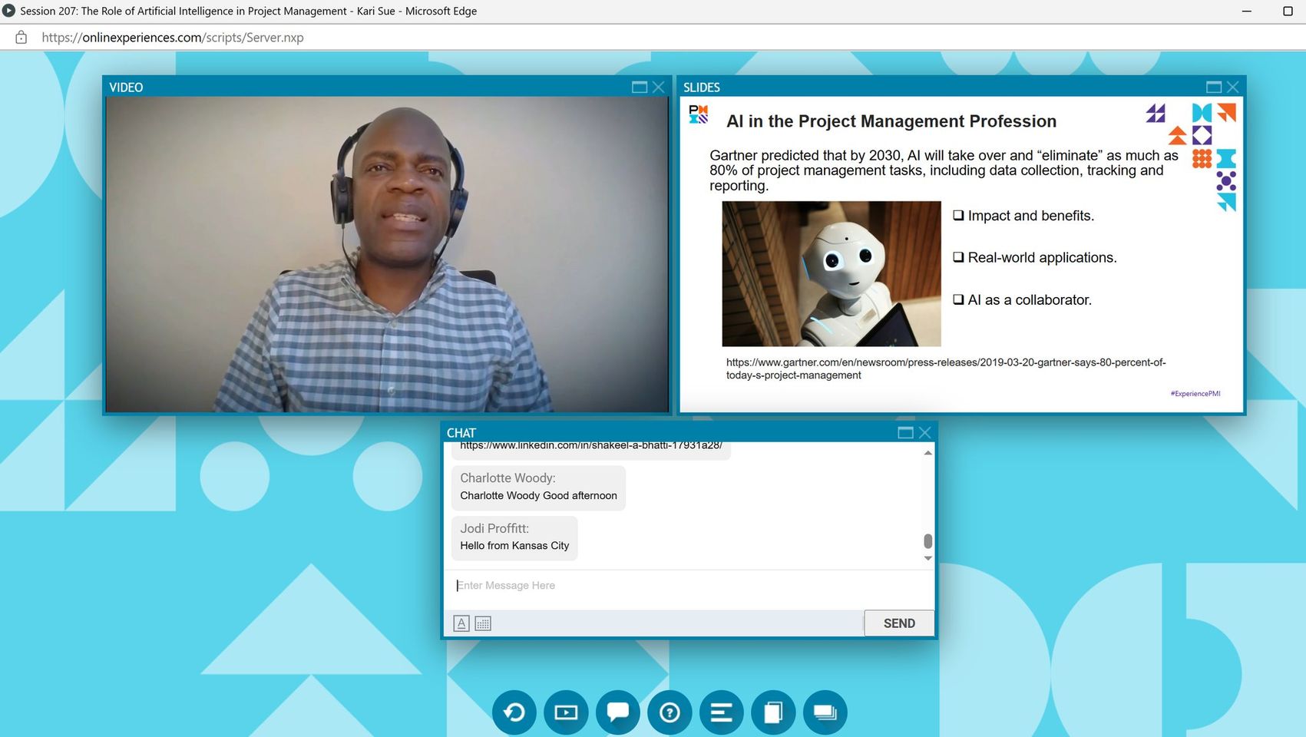Screen dimensions: 1306x737
Task: Click the SLIDES panel title bar
Action: [x=921, y=88]
